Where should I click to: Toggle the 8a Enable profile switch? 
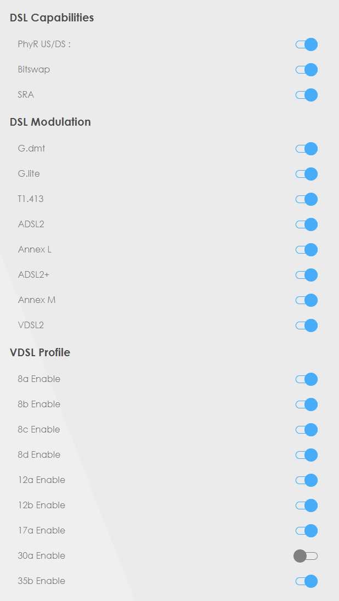(307, 379)
